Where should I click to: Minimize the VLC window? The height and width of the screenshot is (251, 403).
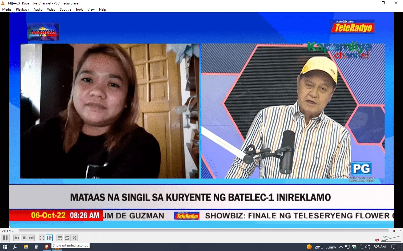(371, 3)
